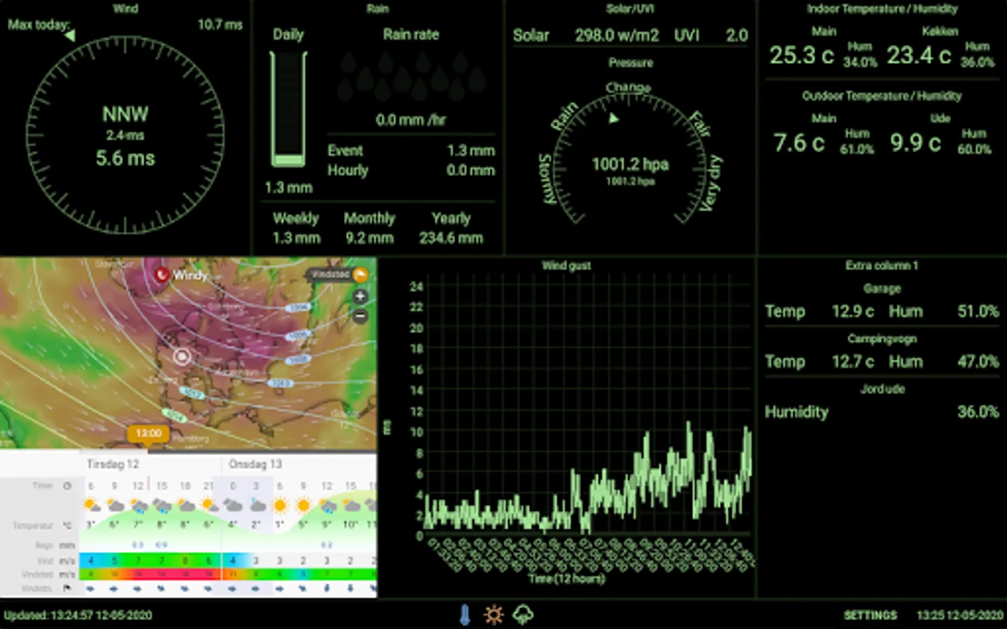Click the indoor Main temperature 25.3 c
This screenshot has height=629, width=1007.
click(801, 55)
